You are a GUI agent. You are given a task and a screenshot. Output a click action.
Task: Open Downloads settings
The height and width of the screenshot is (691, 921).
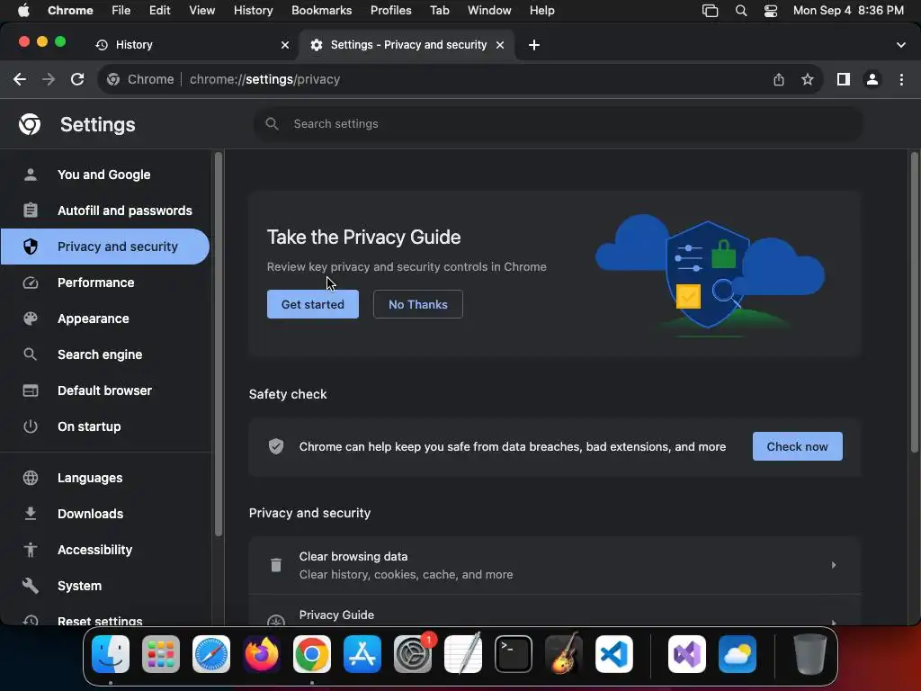(x=104, y=514)
